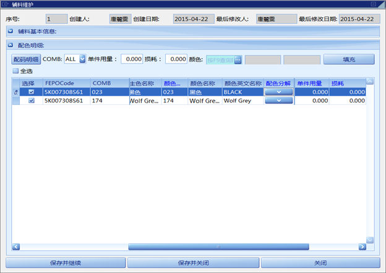Viewport: 386px width, 273px height.
Task: Click the 填充 button
Action: (350, 59)
